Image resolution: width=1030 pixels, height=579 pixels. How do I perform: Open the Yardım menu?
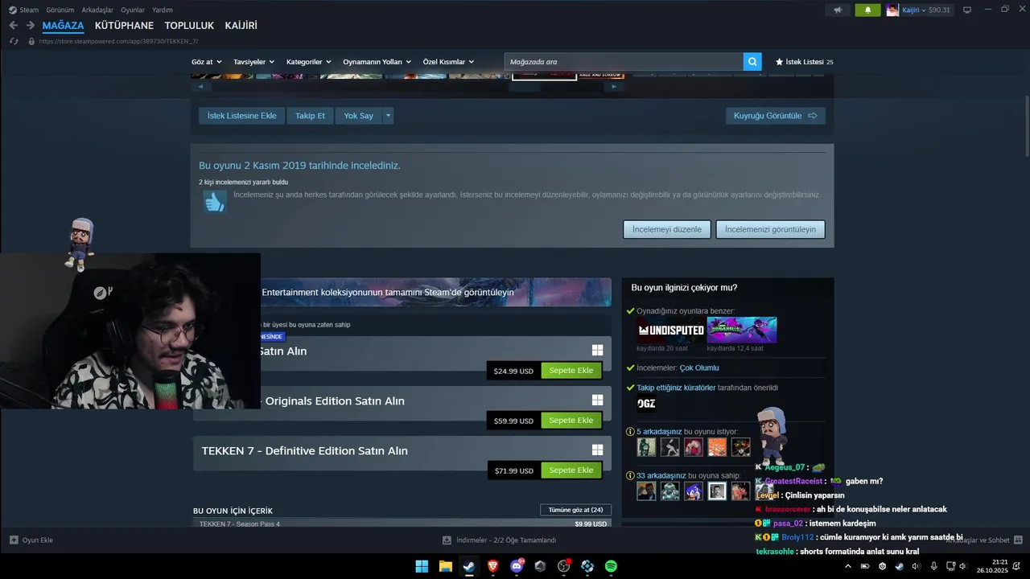pyautogui.click(x=163, y=10)
